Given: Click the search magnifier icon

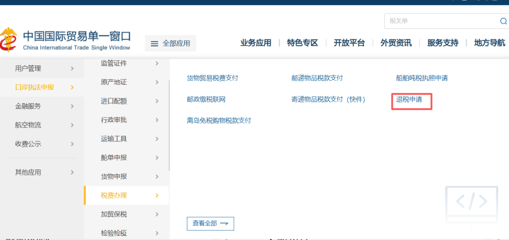Looking at the screenshot, I should (503, 21).
